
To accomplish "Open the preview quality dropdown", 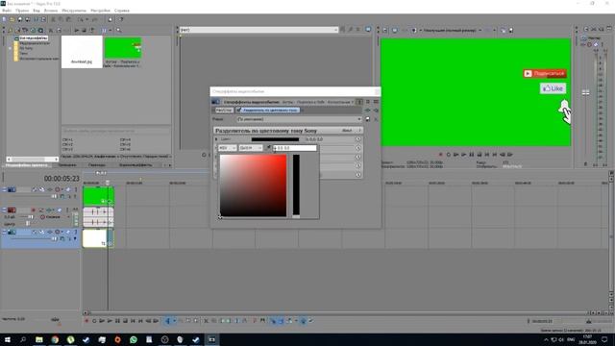I will coord(453,30).
